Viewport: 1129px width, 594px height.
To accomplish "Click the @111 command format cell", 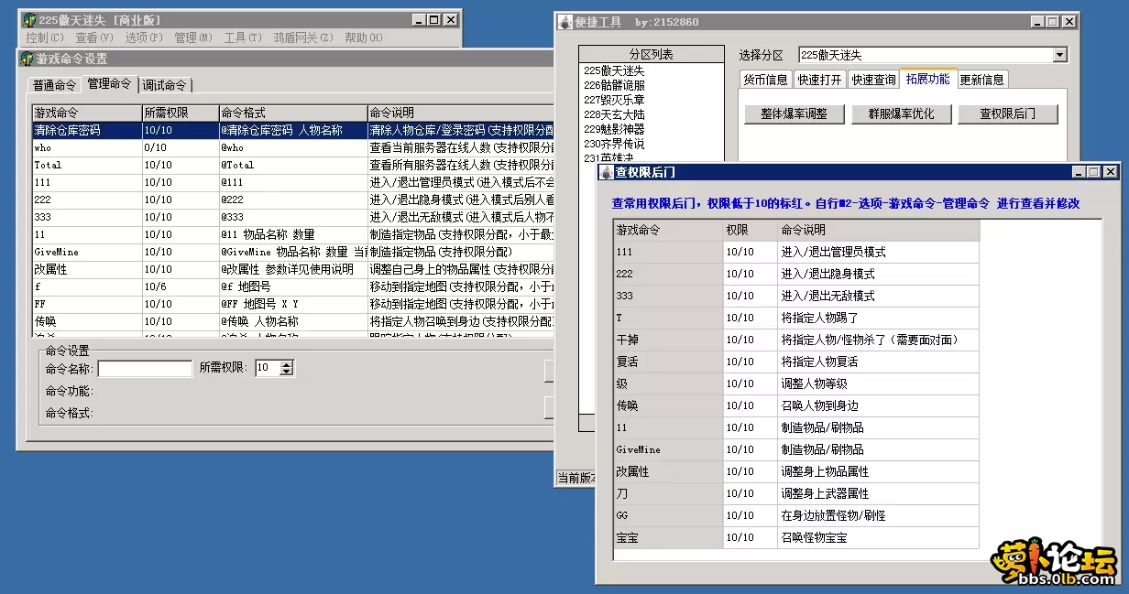I will (x=292, y=182).
